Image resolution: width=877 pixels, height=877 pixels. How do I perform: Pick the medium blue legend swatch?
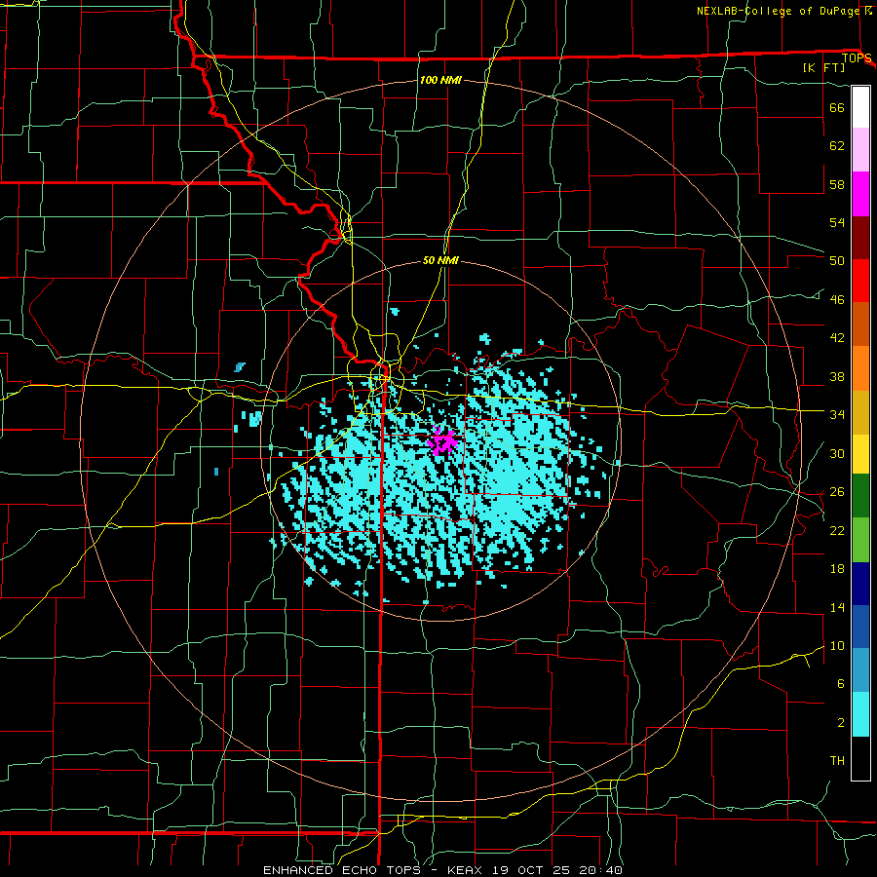click(860, 627)
